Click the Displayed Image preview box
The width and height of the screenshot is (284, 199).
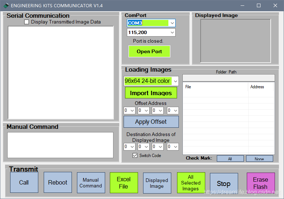236,41
